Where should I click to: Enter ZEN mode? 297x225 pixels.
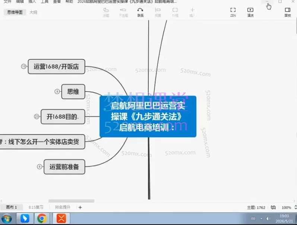coord(233,12)
